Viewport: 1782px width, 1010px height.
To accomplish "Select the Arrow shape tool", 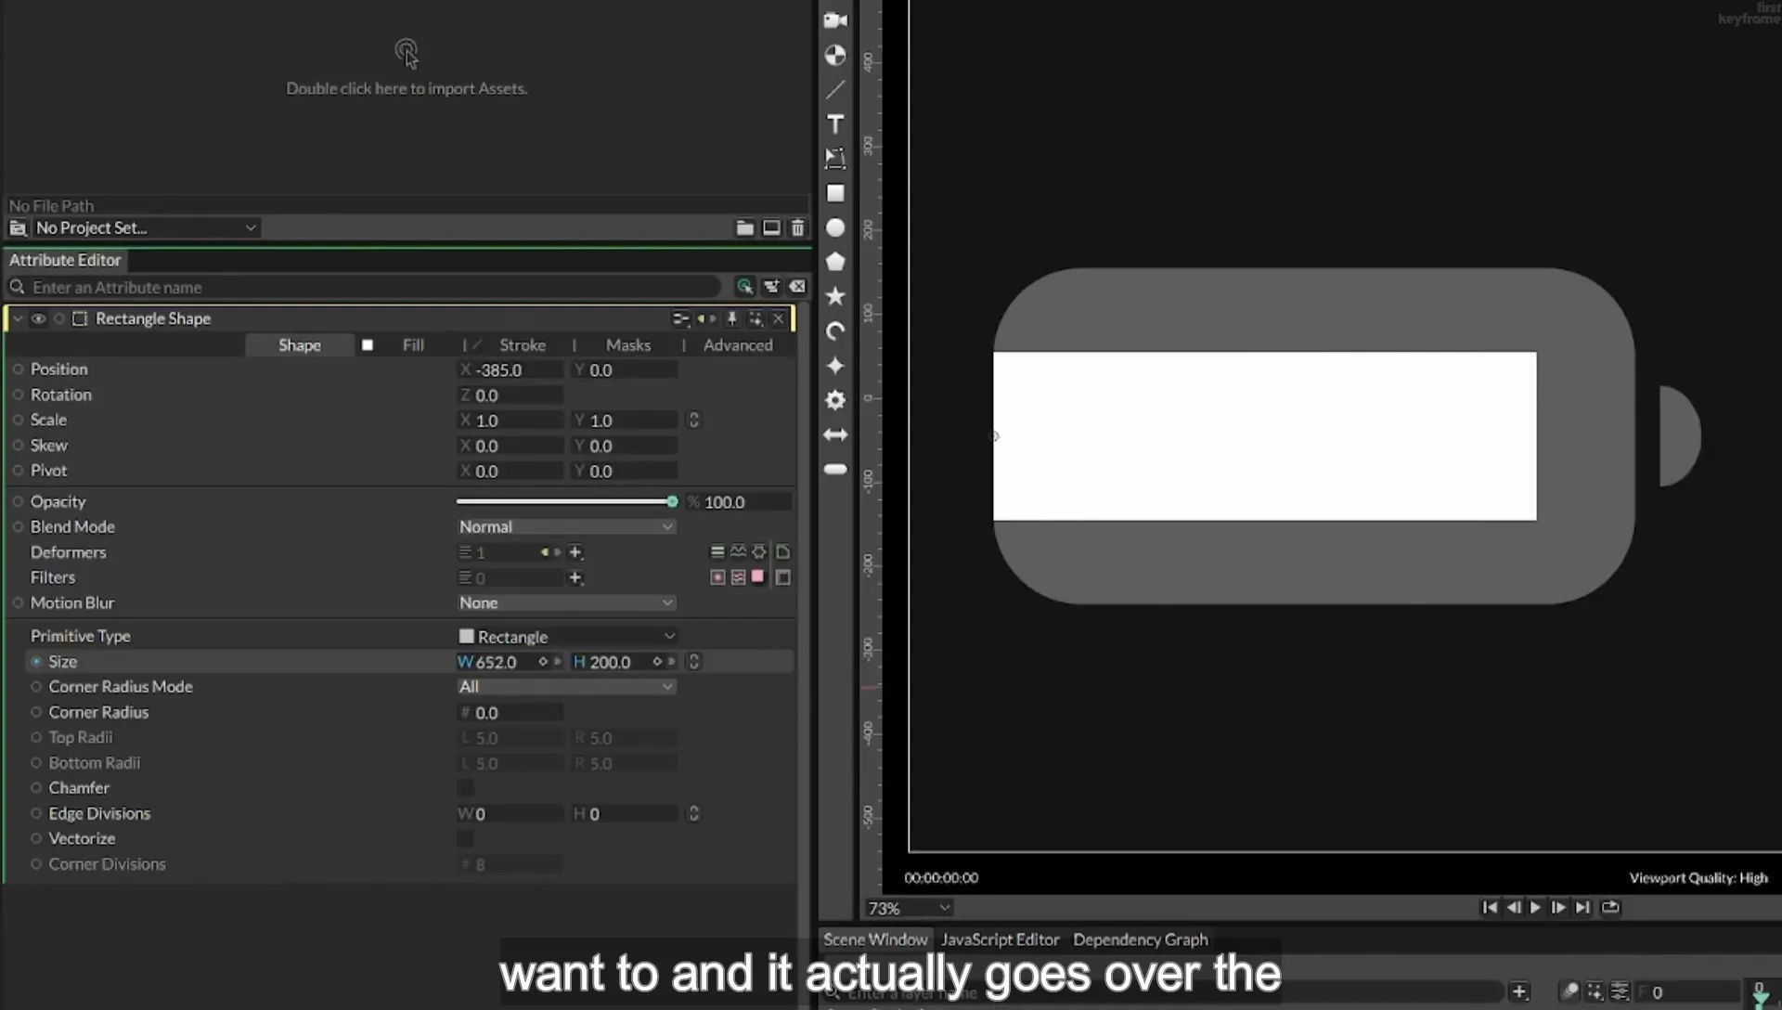I will coord(835,434).
